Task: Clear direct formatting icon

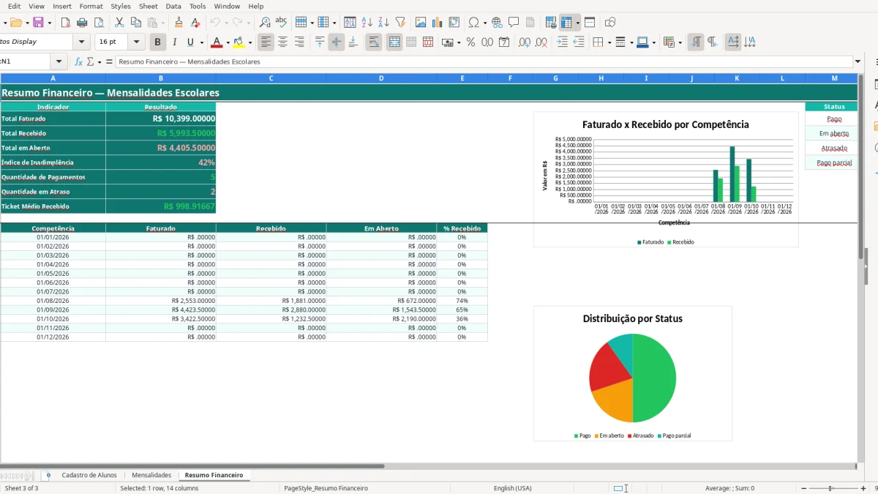Action: pos(195,23)
